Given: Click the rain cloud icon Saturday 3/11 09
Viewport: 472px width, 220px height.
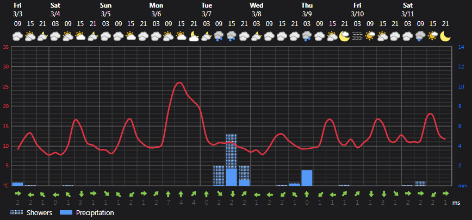Looking at the screenshot, I should point(420,36).
